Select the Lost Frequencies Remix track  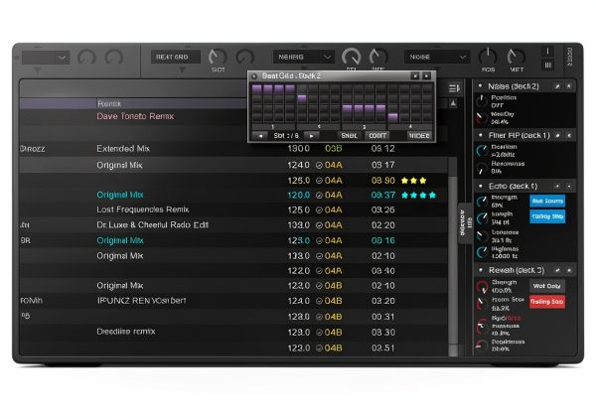[233, 209]
